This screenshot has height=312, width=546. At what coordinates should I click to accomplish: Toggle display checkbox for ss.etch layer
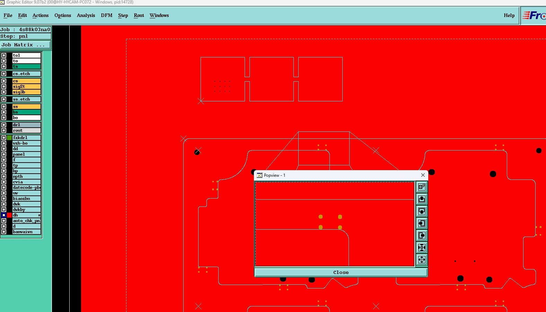coord(4,99)
